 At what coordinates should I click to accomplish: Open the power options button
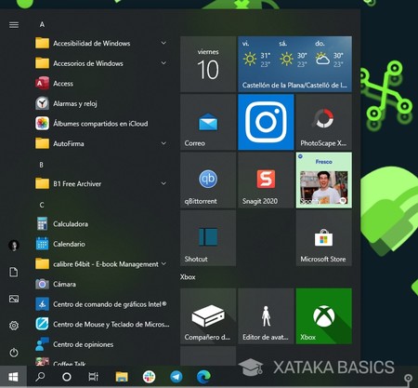point(14,353)
